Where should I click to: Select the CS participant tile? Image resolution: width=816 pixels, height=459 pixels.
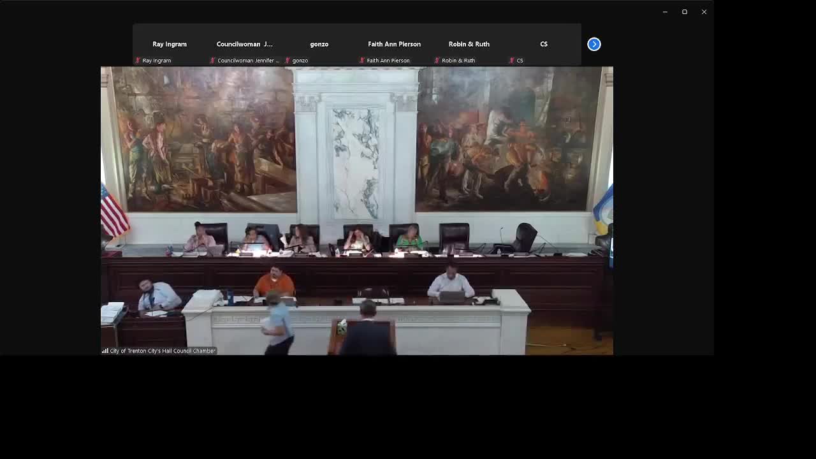tap(543, 44)
